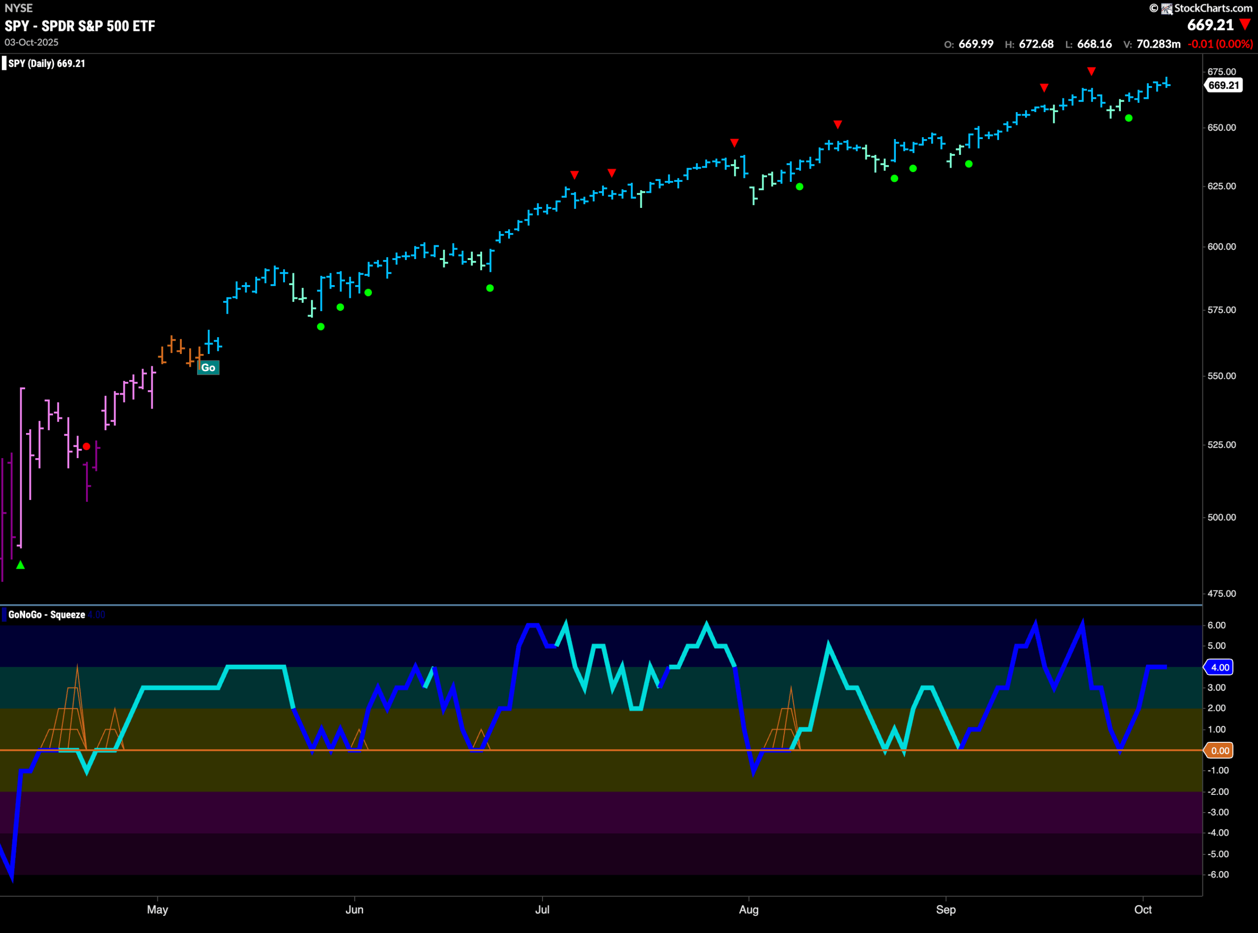Screen dimensions: 1258x933
Task: Click the green dot just before Oct
Action: click(x=1129, y=118)
